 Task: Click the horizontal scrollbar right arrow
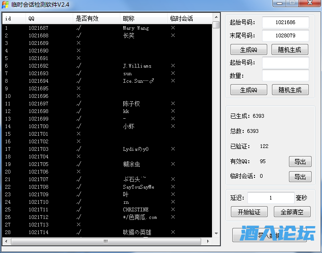click(x=207, y=241)
